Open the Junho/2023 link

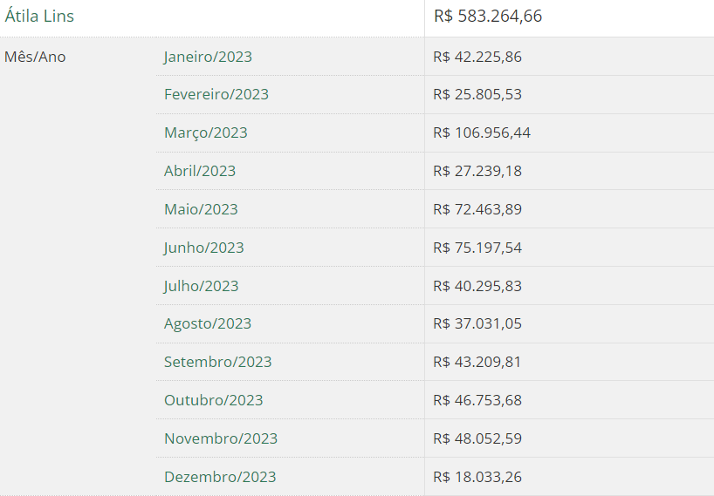[203, 248]
